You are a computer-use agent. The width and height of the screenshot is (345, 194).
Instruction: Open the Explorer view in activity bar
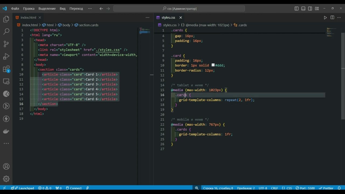coord(6,19)
